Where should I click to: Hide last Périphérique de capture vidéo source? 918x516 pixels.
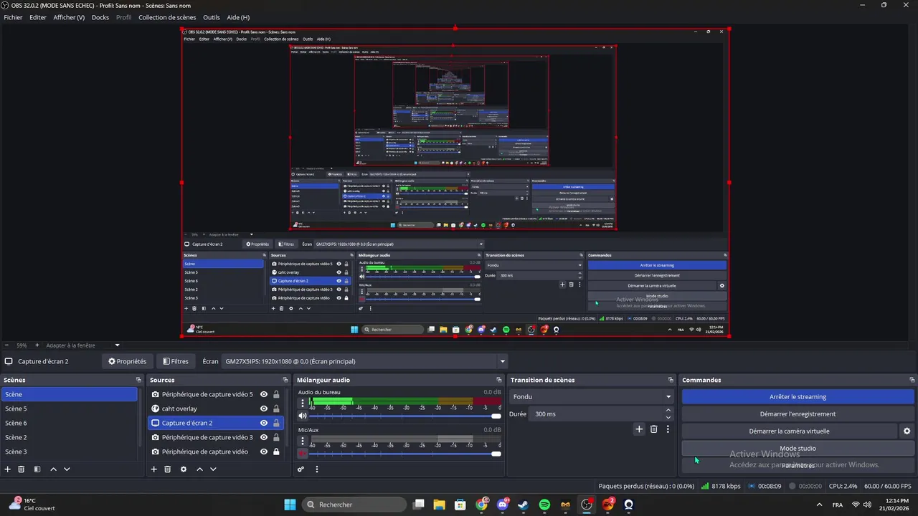(x=264, y=451)
